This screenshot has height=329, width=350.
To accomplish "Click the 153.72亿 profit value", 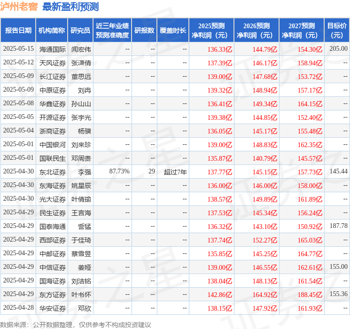I will coord(310,77).
